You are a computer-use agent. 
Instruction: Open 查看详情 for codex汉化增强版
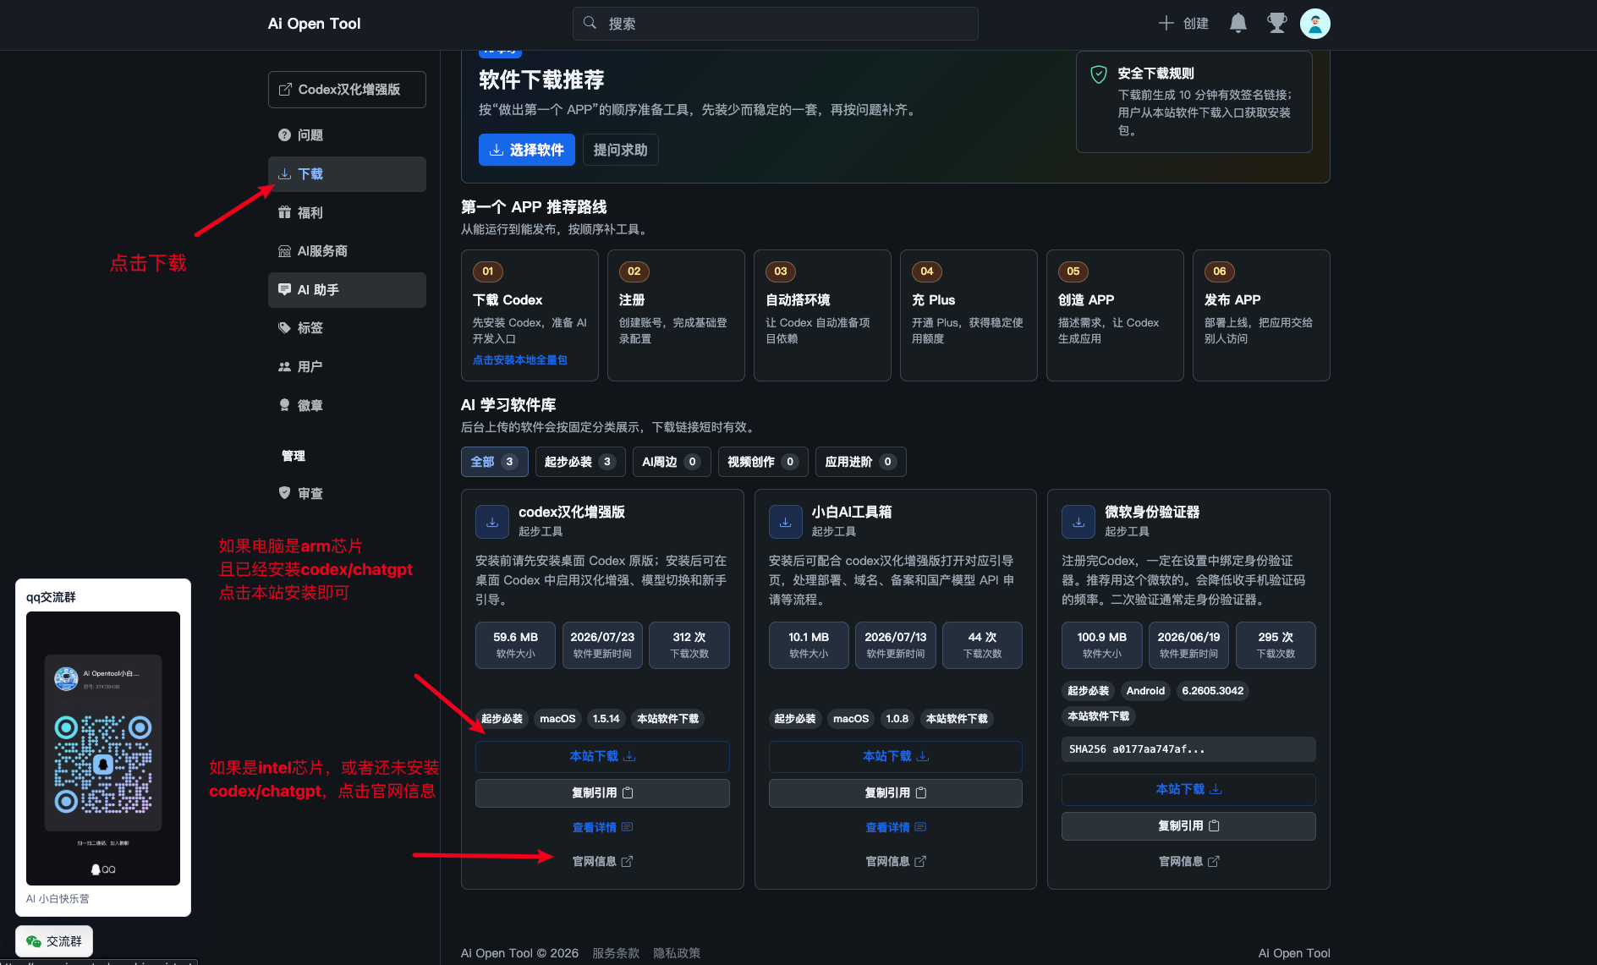[x=602, y=827]
